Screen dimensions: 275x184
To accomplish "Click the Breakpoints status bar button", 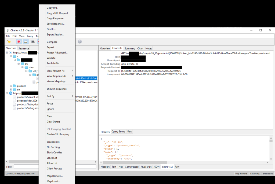I will 268,174.
